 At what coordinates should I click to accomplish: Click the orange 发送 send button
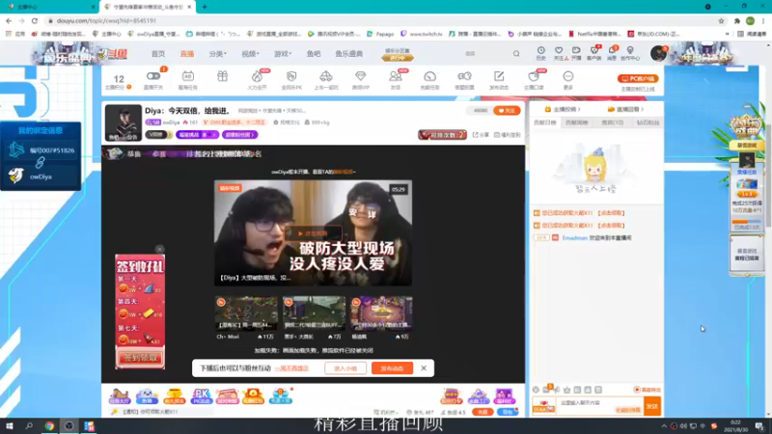coord(652,406)
